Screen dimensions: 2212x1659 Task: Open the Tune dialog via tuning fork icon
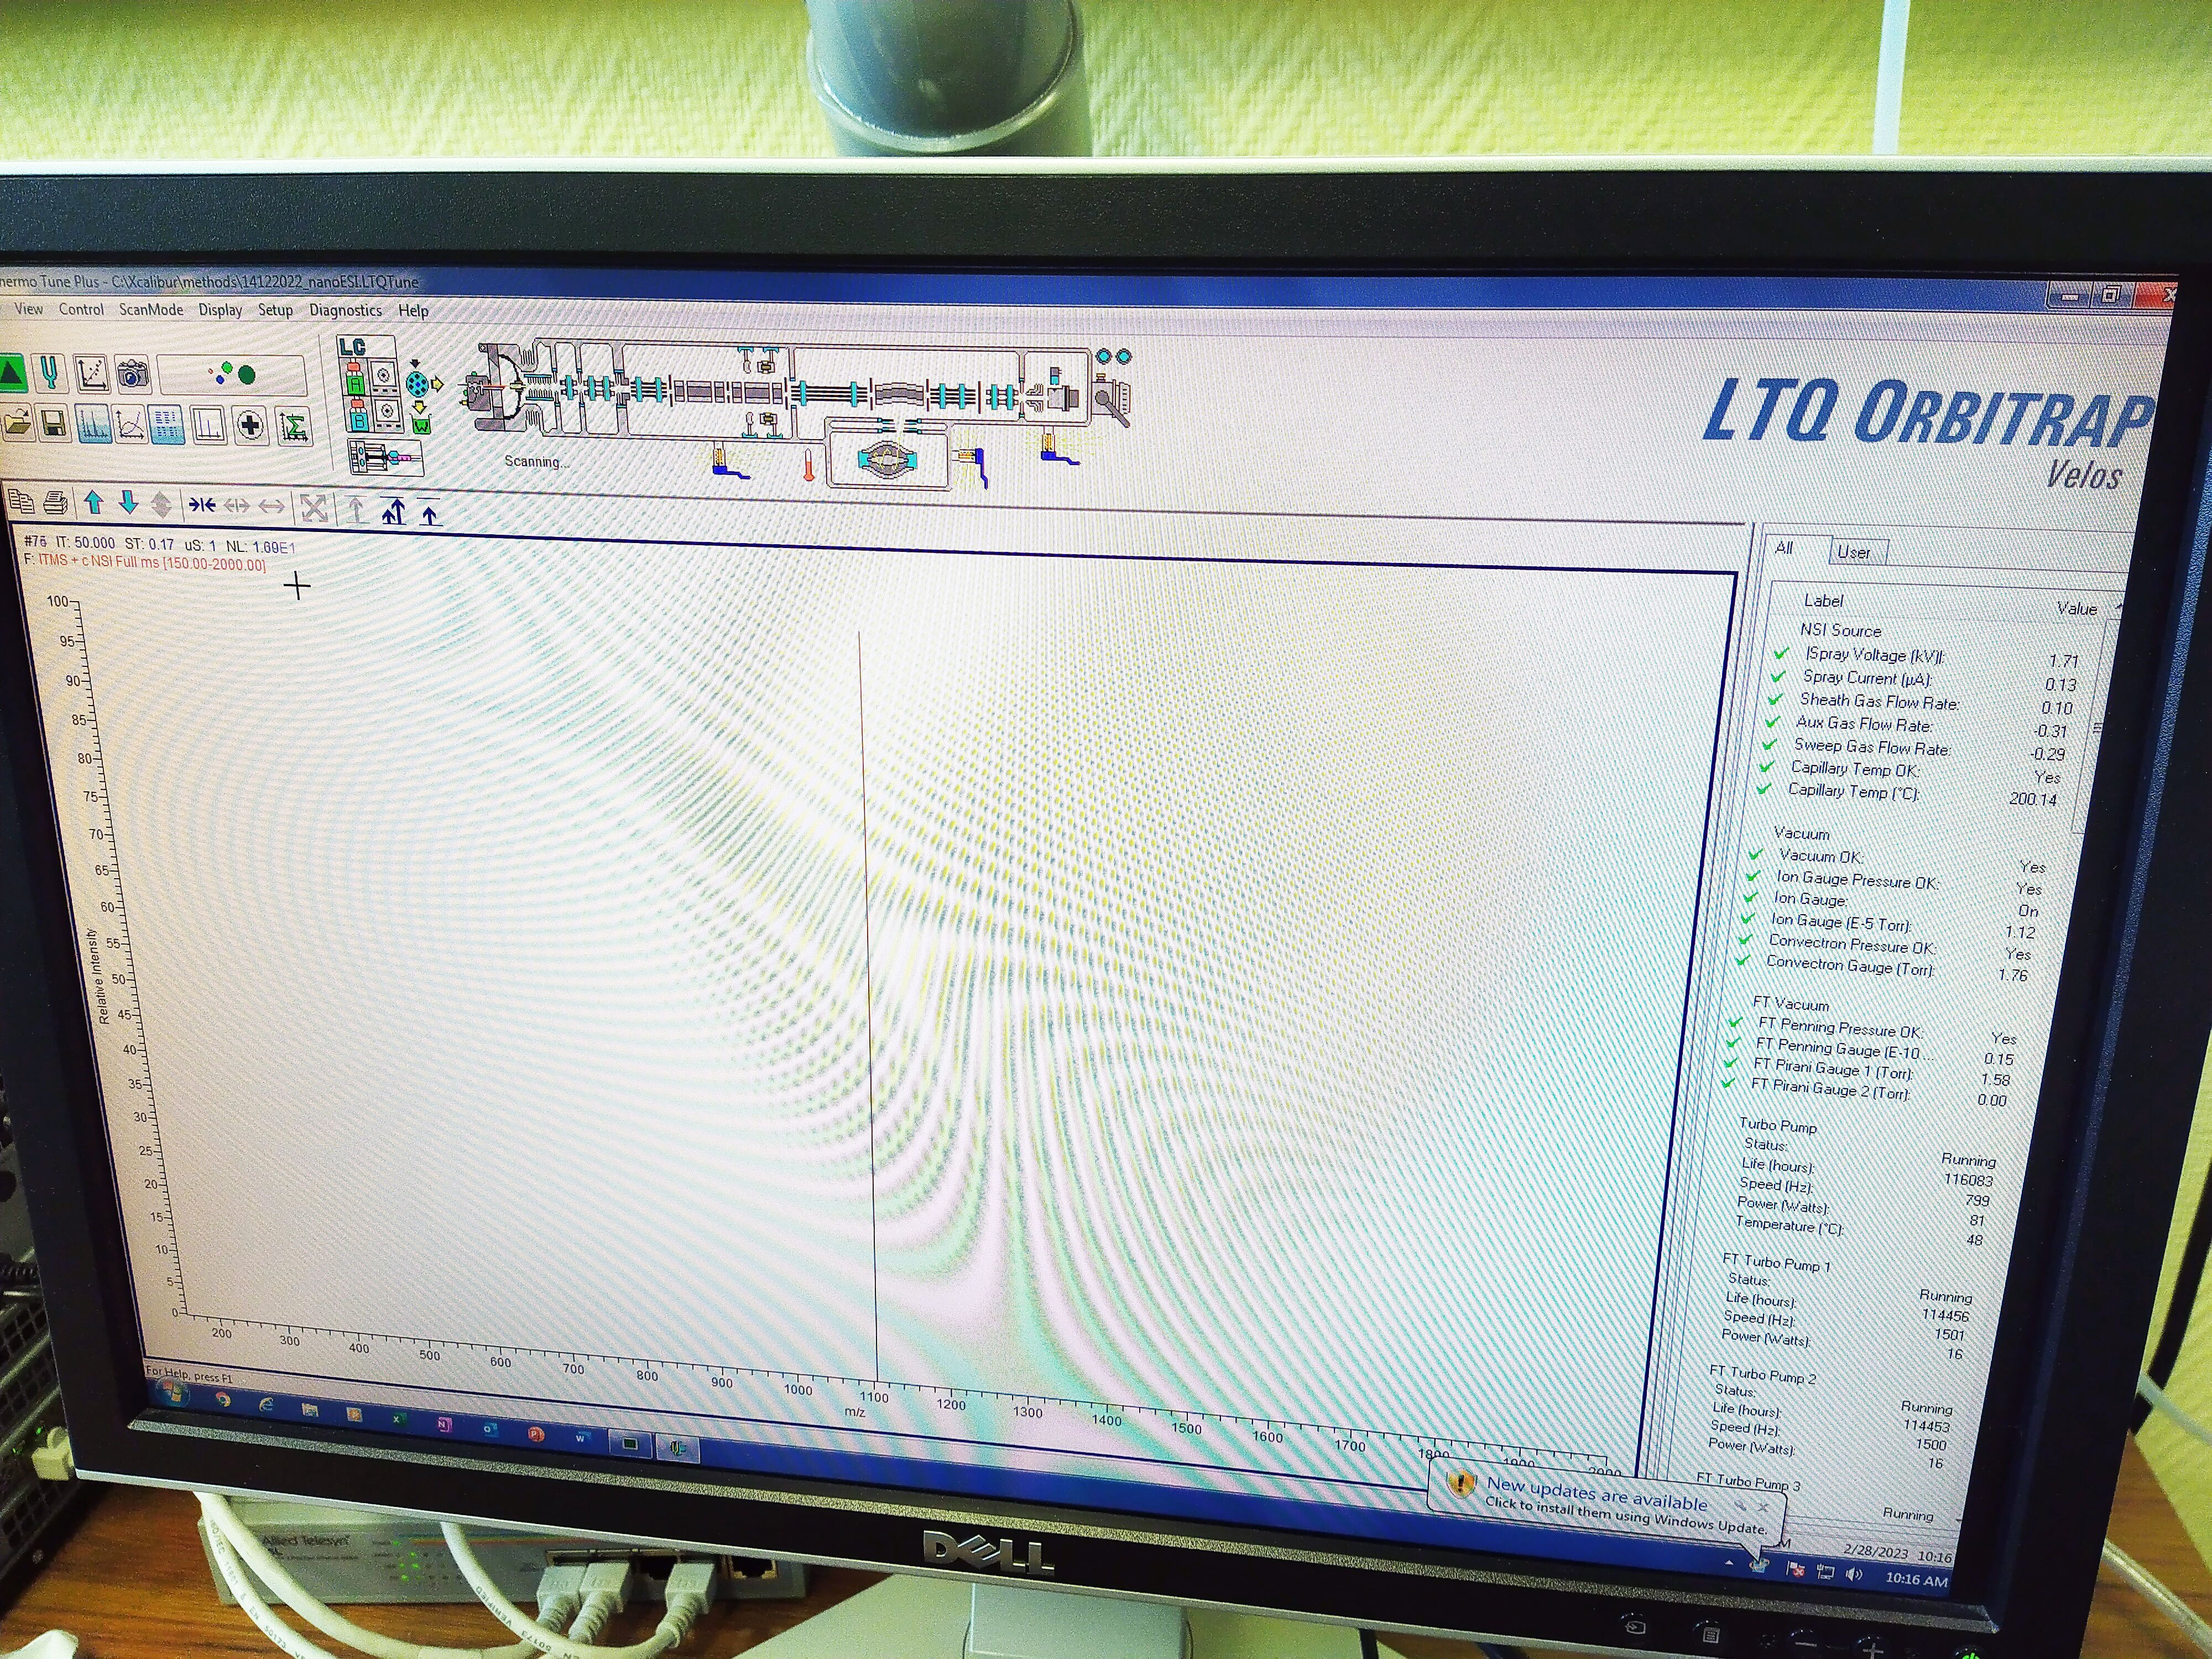49,375
